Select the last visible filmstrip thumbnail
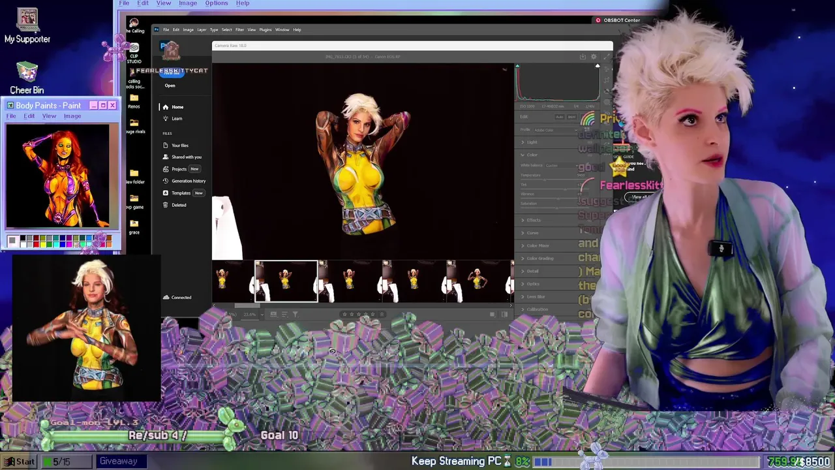Viewport: 835px width, 470px height. click(480, 281)
